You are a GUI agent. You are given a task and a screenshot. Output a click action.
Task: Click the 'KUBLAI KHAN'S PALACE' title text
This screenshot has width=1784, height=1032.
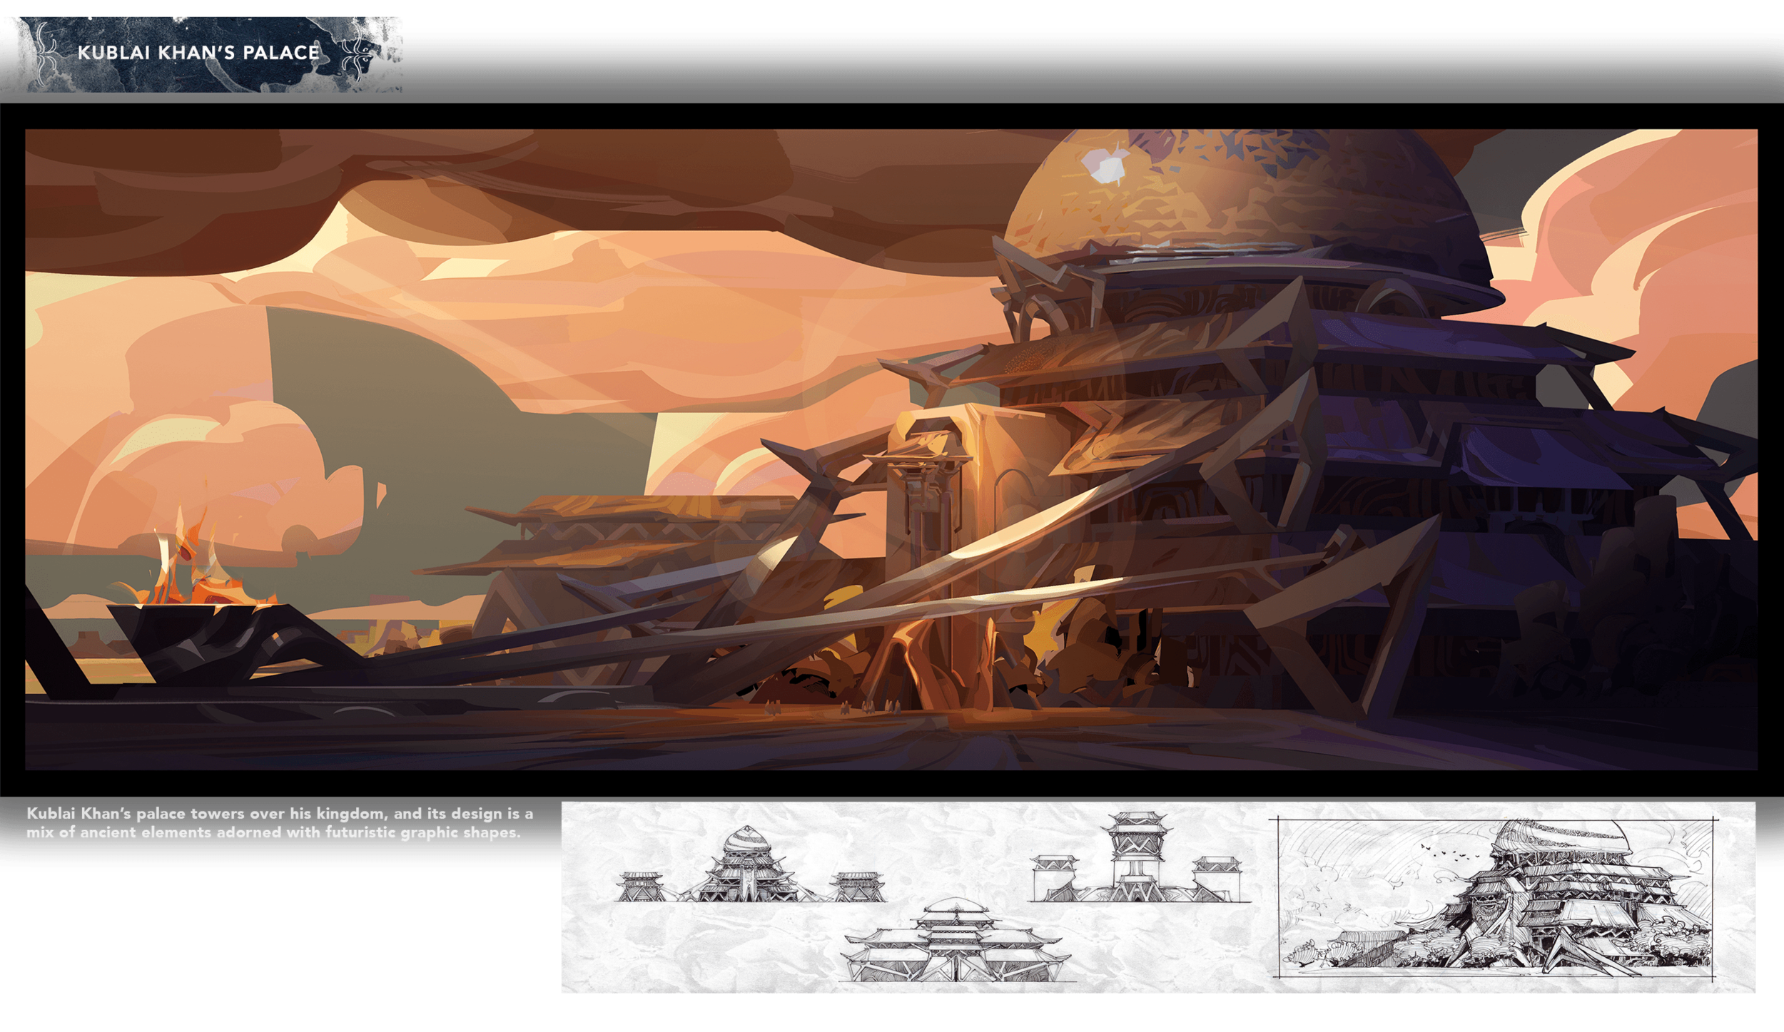pos(198,53)
